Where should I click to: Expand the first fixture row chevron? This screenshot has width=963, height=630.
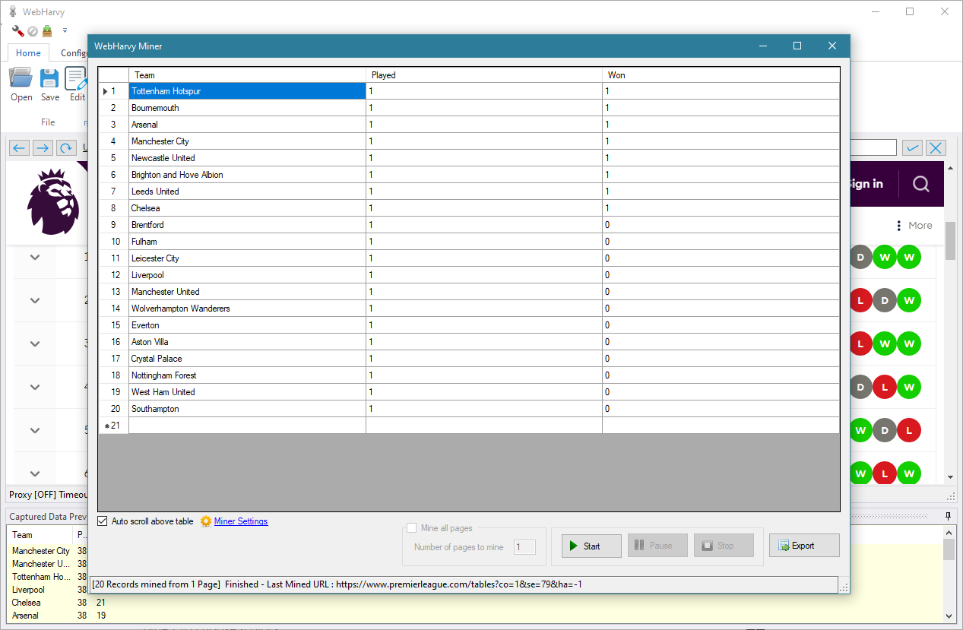pyautogui.click(x=34, y=257)
